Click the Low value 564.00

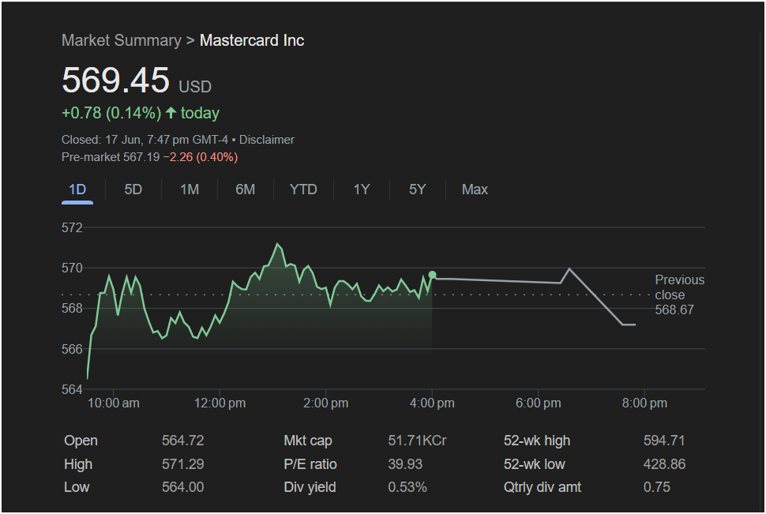[x=182, y=487]
